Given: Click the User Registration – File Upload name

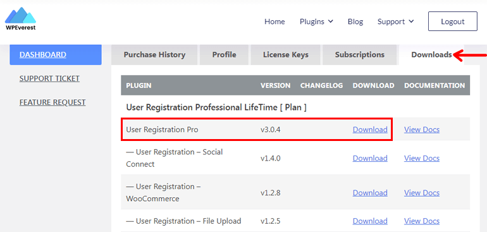Looking at the screenshot, I should 183,221.
